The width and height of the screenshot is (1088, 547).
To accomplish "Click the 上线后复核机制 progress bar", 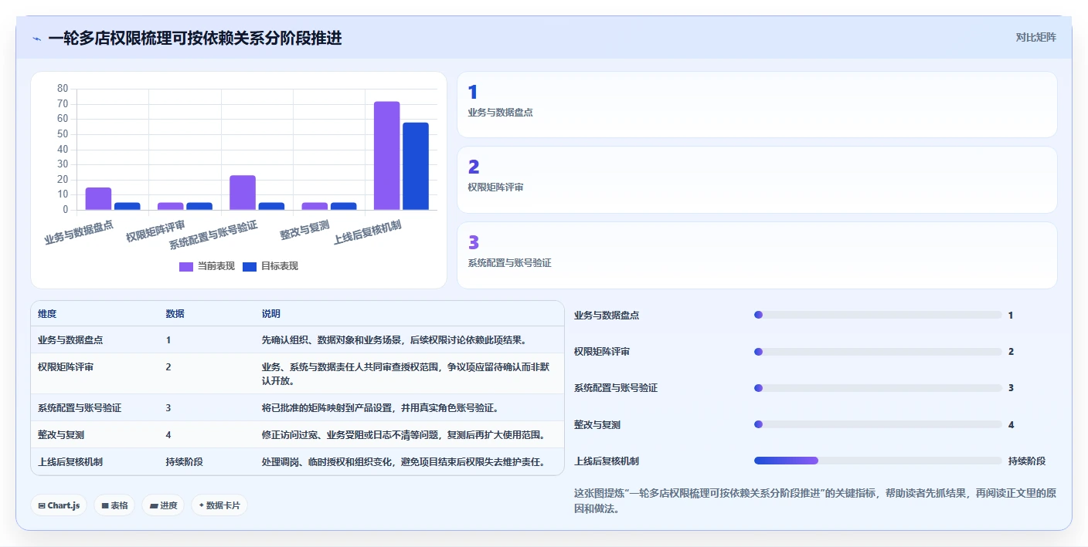I will tap(878, 461).
